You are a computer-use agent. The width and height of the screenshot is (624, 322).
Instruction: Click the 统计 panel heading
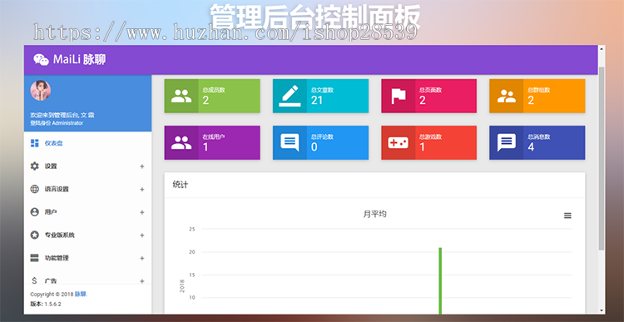[x=181, y=185]
